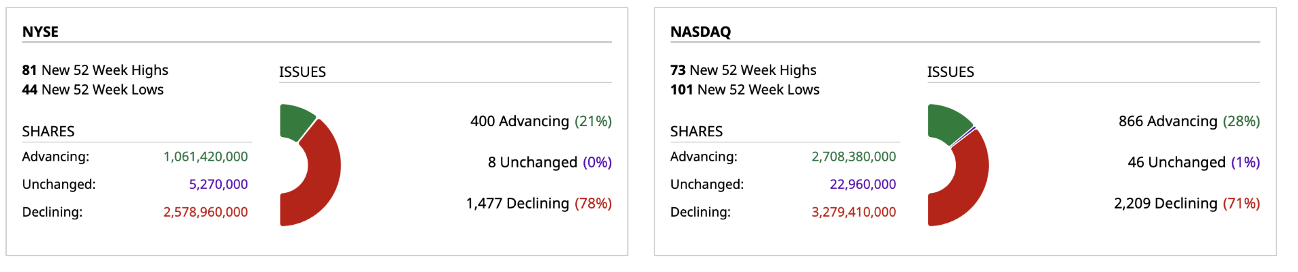Click NYSE advancing shares value 1,061,420,000
Image resolution: width=1298 pixels, height=272 pixels.
pyautogui.click(x=206, y=157)
